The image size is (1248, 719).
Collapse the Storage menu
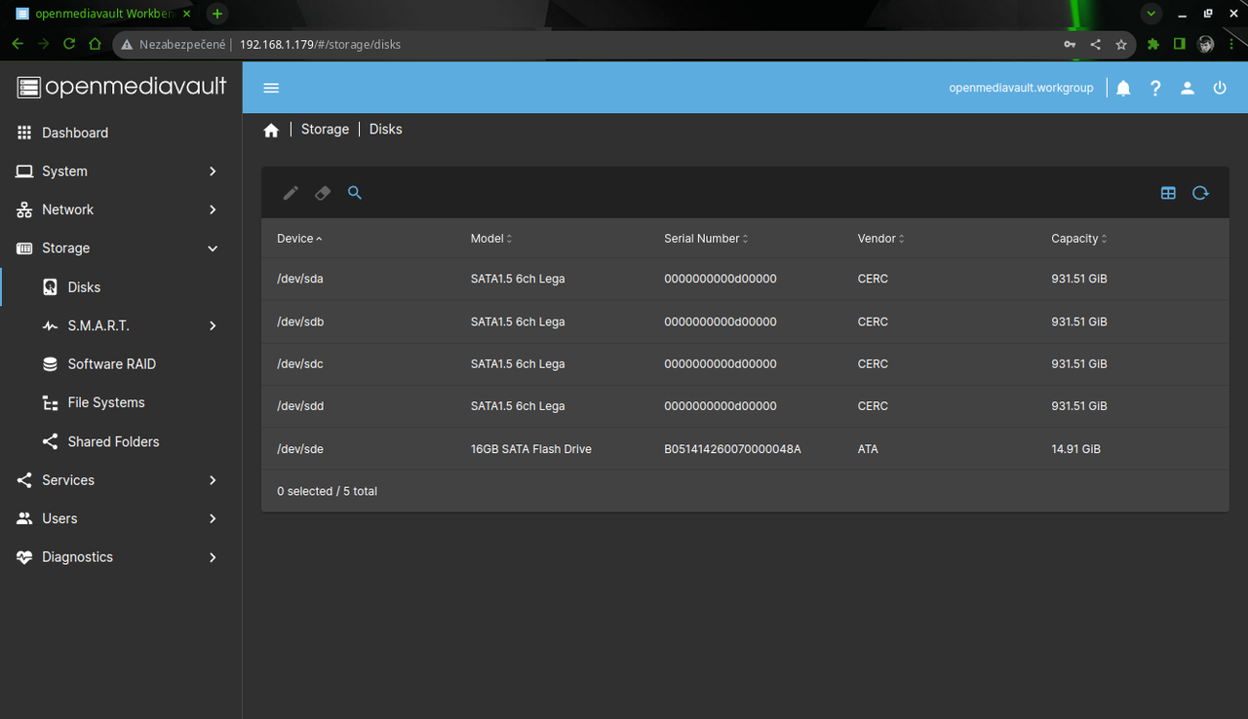(x=121, y=248)
